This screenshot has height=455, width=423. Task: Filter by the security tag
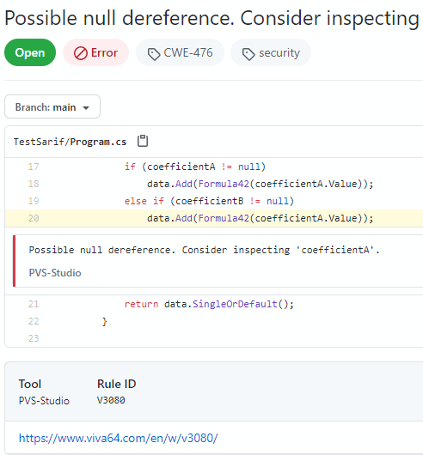click(x=271, y=52)
